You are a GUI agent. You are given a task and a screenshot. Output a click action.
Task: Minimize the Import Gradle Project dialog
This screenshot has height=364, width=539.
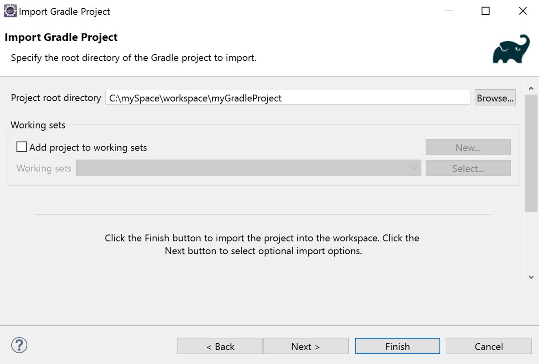pyautogui.click(x=449, y=11)
